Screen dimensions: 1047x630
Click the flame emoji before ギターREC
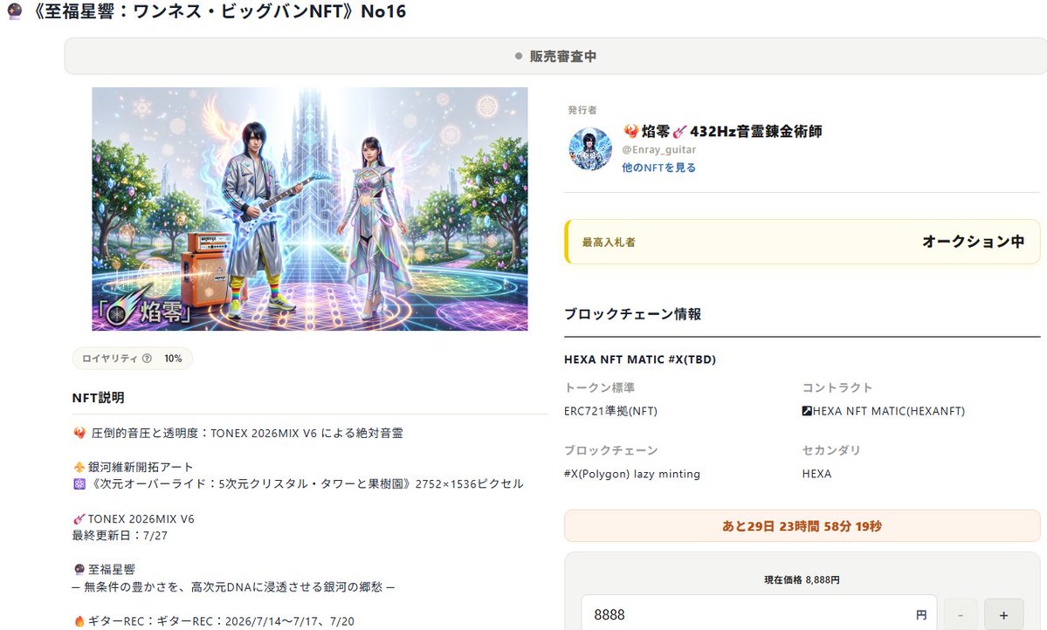(x=79, y=621)
